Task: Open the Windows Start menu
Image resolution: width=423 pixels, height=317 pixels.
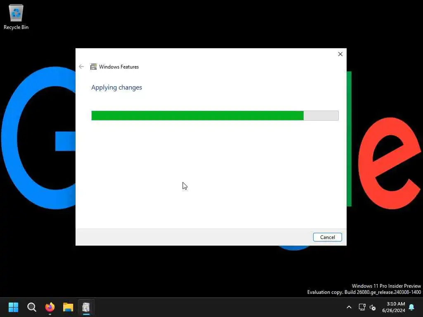Action: click(13, 307)
